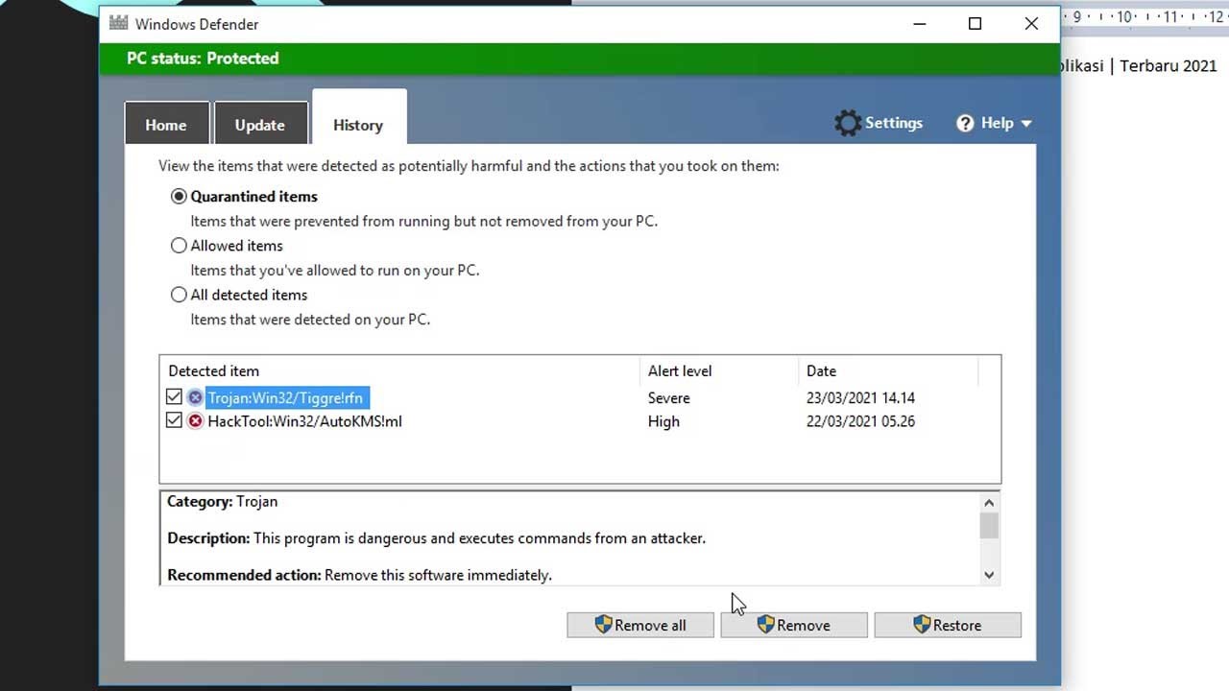Click the High alert level cell
The height and width of the screenshot is (691, 1229).
[663, 421]
